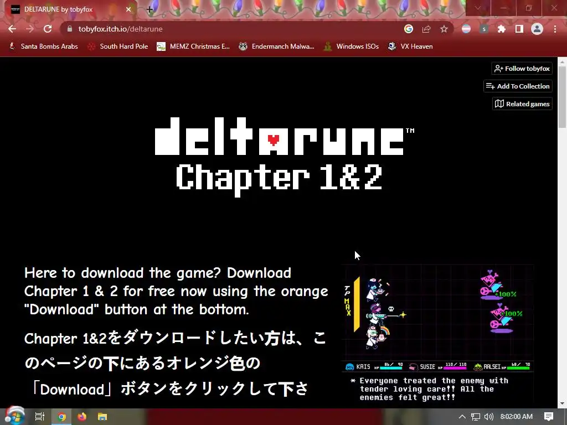Open the VX Heaven bookmark
567x425 pixels.
coord(410,46)
